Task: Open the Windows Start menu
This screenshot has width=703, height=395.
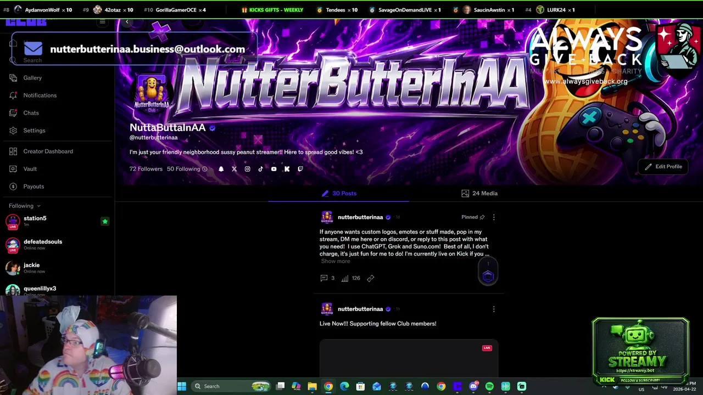Action: [182, 386]
